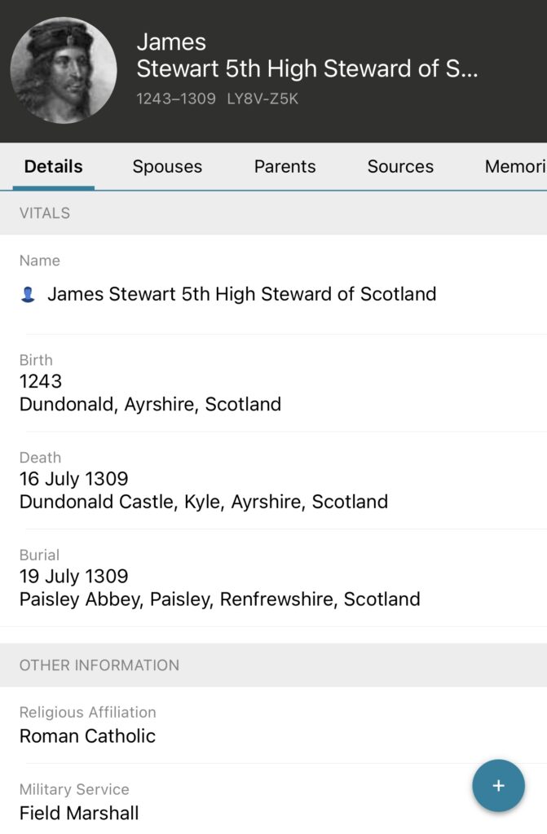
Task: Tap the Birth 1243 Dundonald entry
Action: pyautogui.click(x=150, y=393)
